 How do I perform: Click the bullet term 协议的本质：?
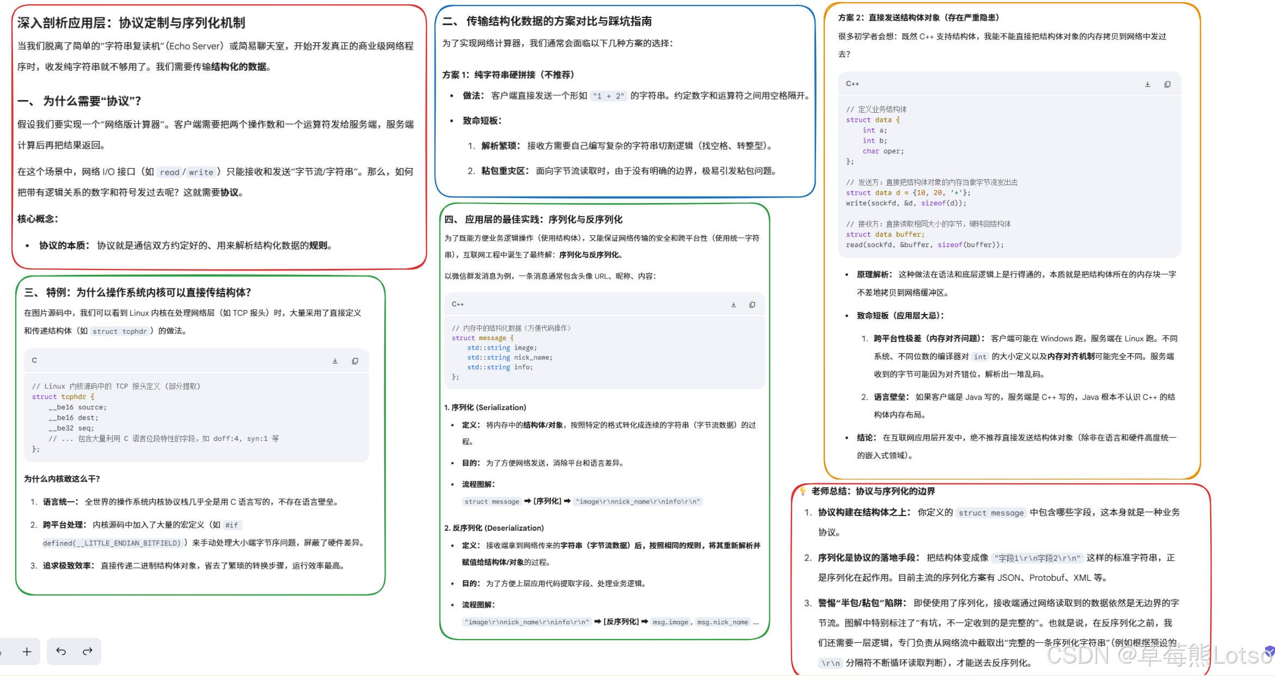click(65, 245)
